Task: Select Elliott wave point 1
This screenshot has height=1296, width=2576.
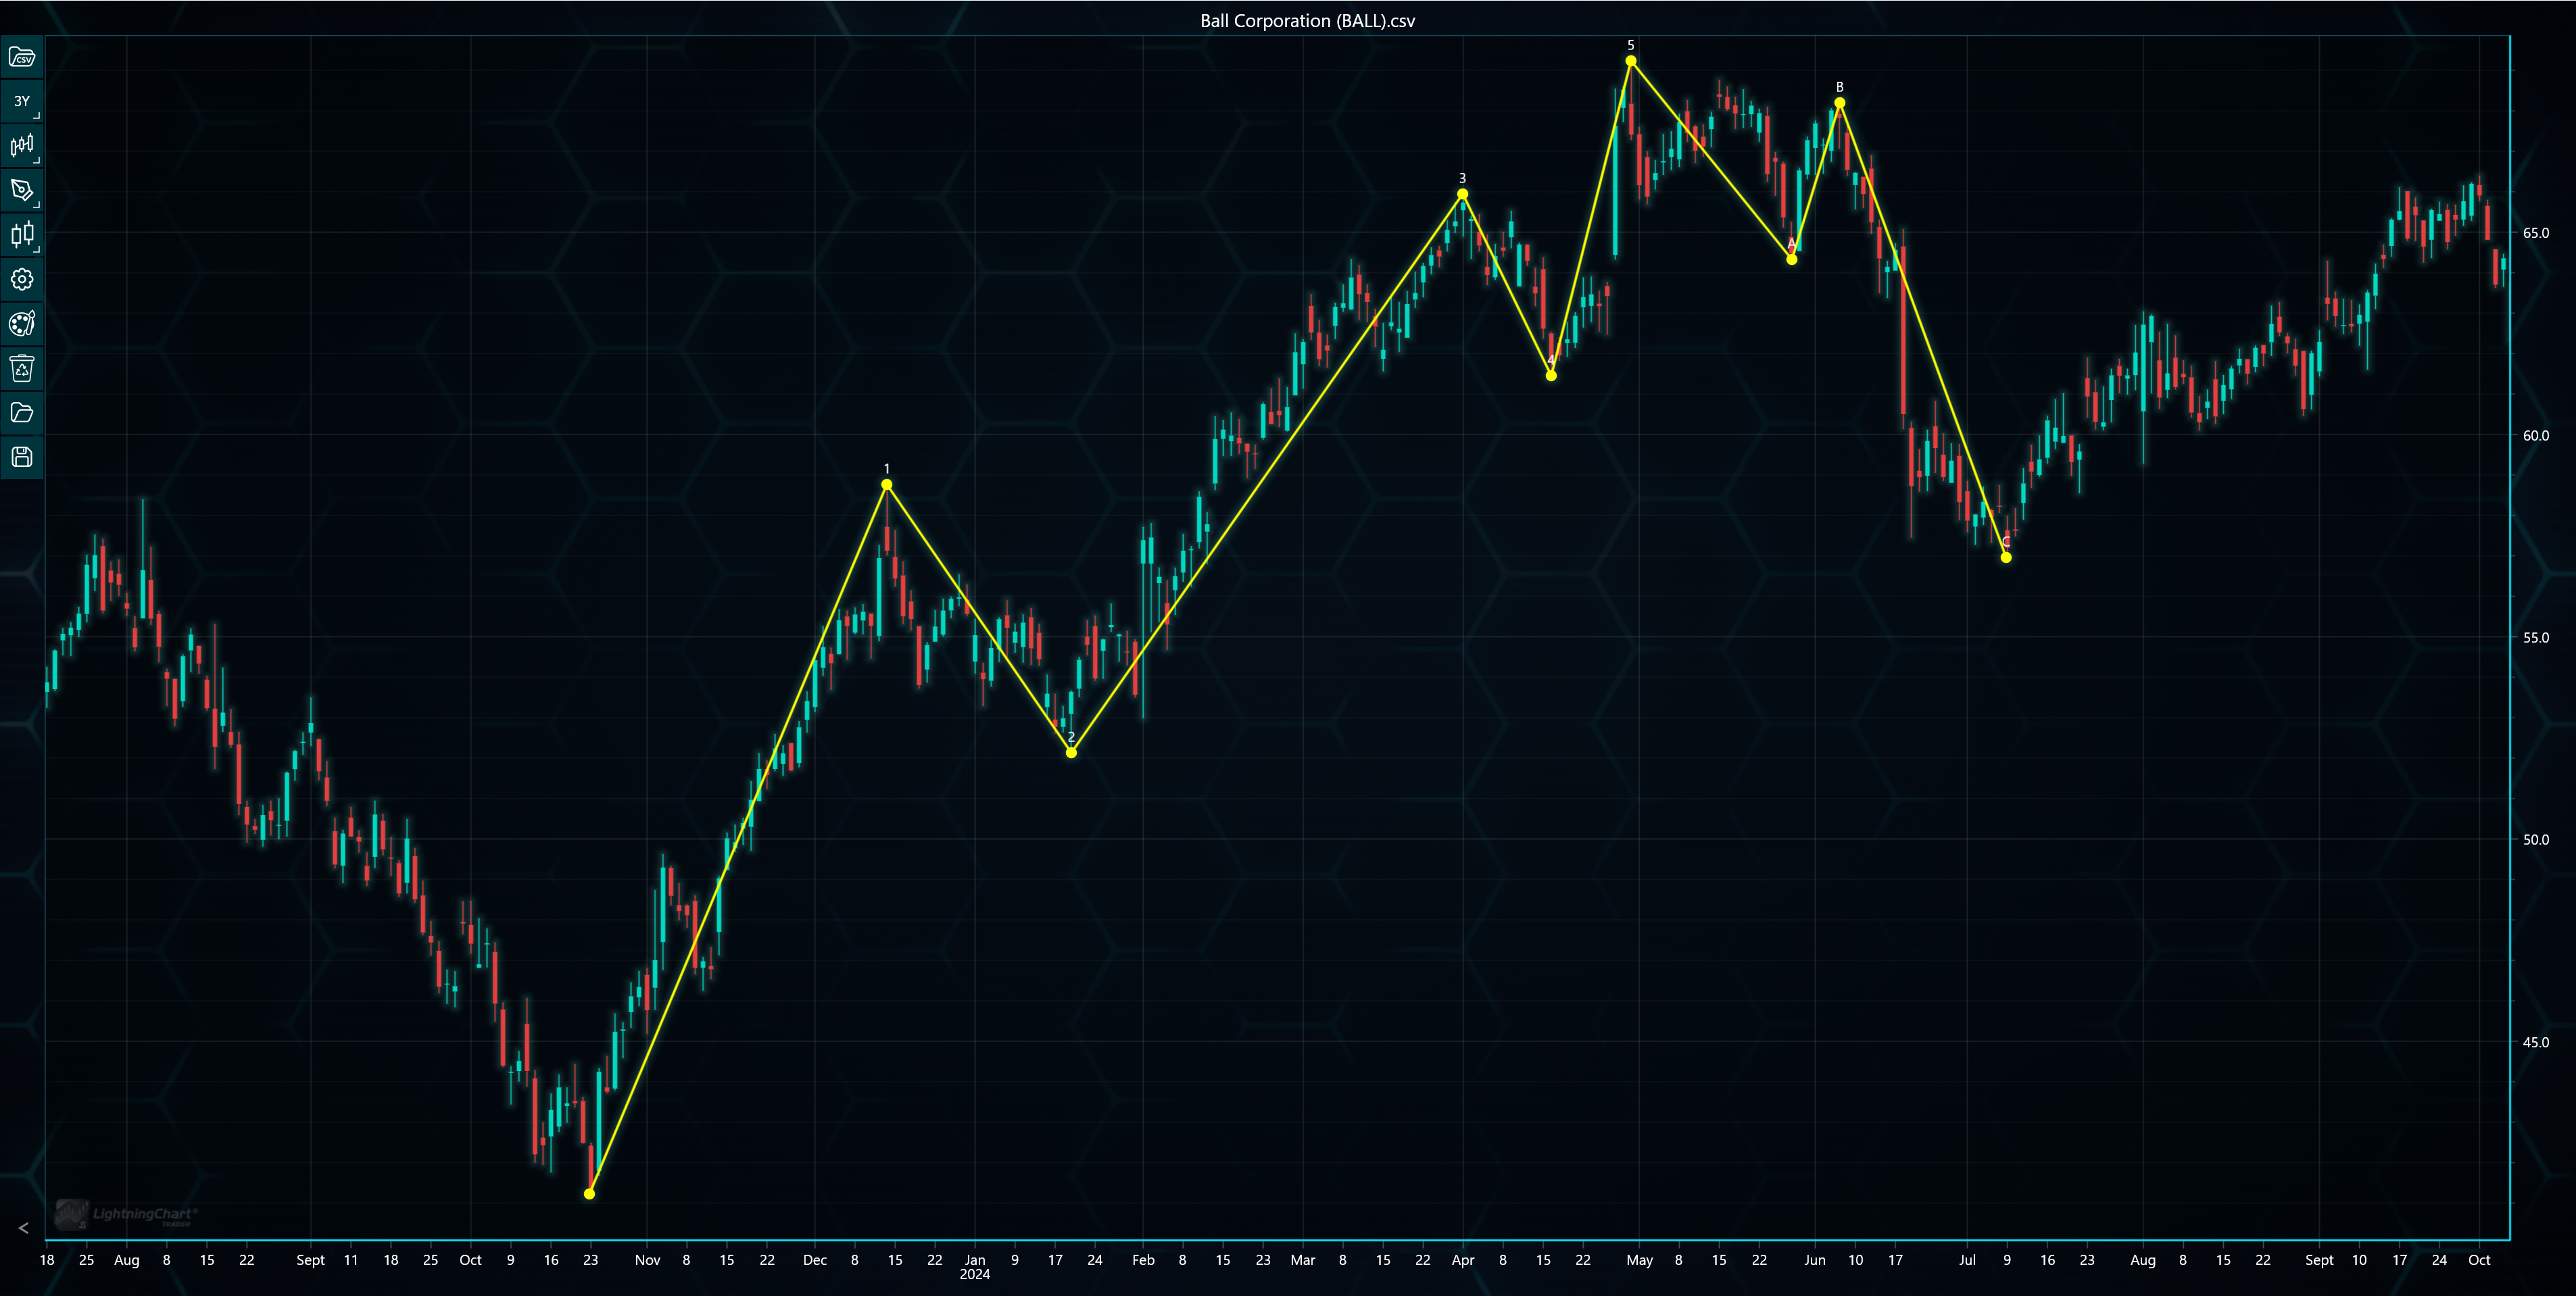Action: click(x=886, y=485)
